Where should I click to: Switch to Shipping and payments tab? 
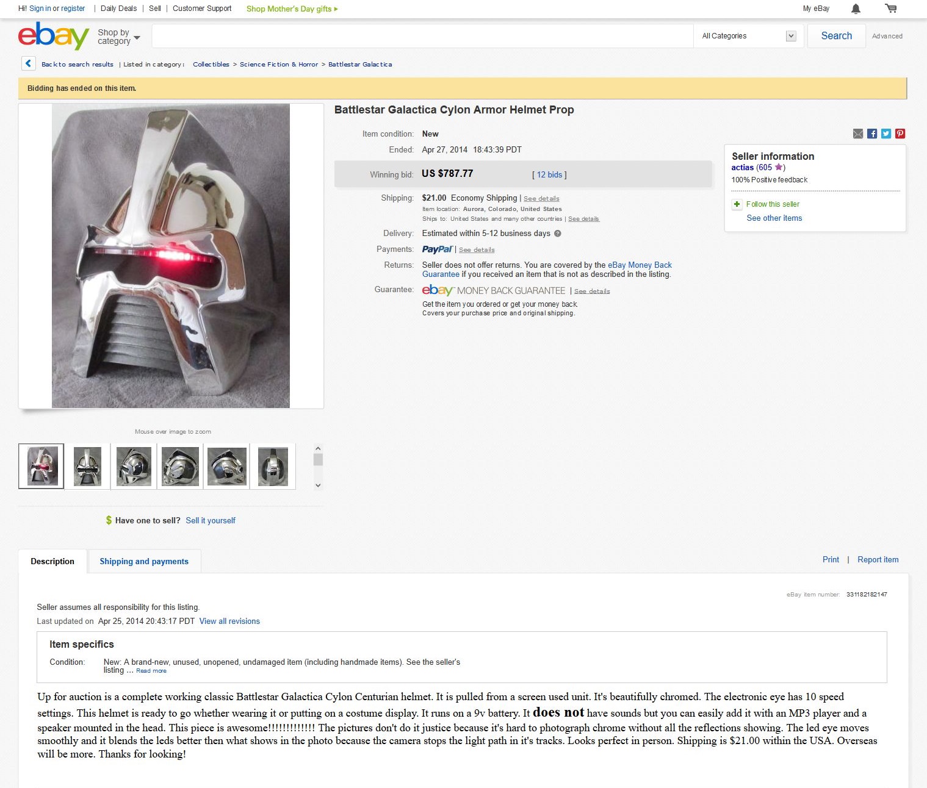(x=144, y=561)
